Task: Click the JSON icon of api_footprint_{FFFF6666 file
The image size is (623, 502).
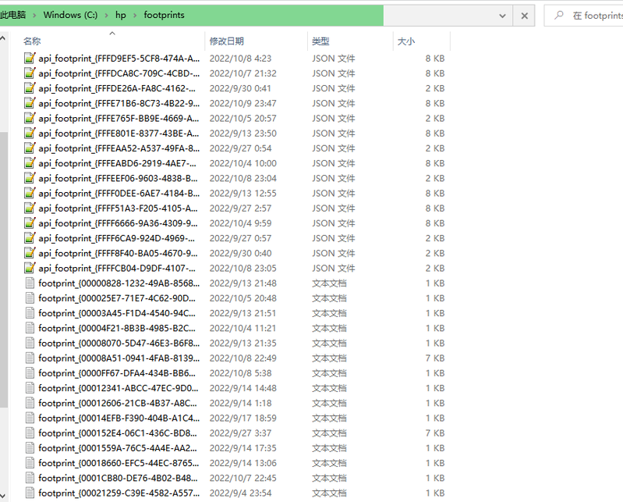Action: (30, 223)
